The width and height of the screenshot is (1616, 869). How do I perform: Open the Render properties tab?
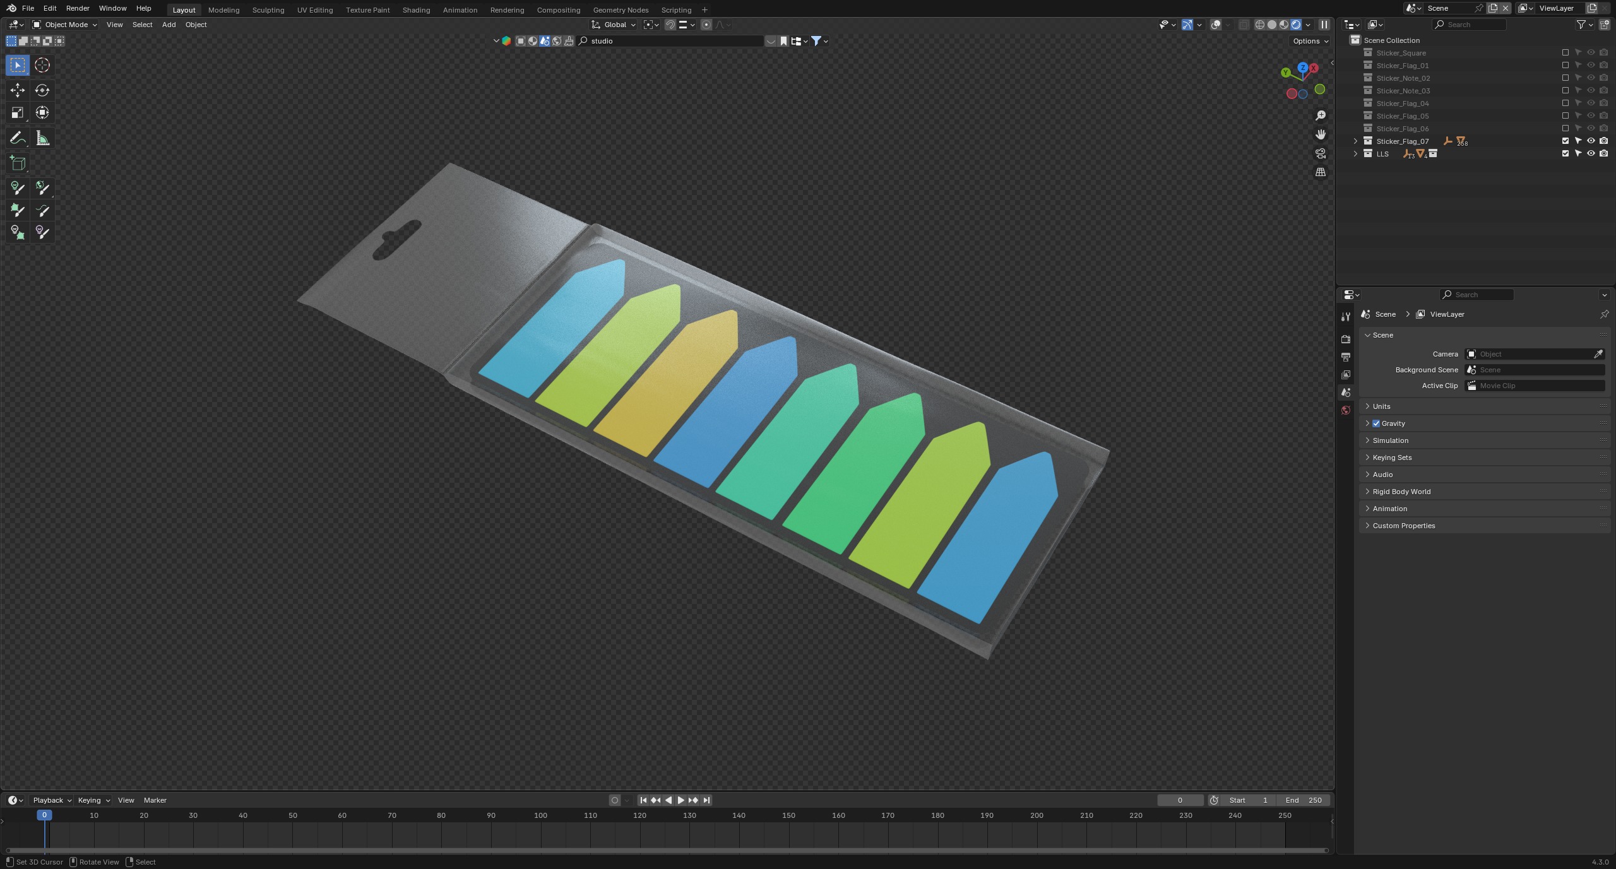point(1346,339)
